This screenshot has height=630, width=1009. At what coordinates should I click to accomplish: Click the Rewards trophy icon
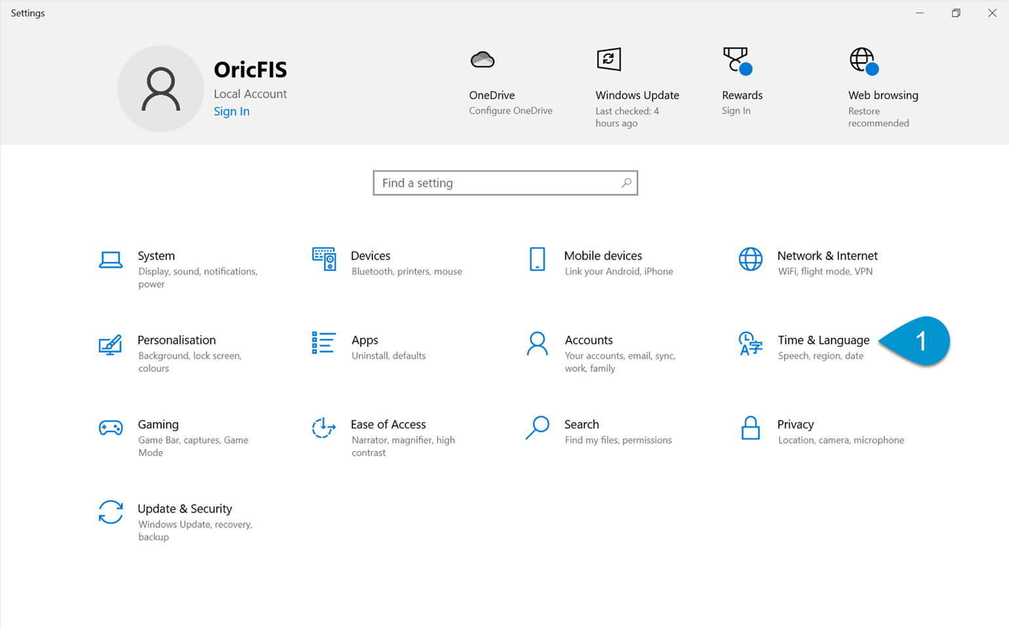(737, 60)
